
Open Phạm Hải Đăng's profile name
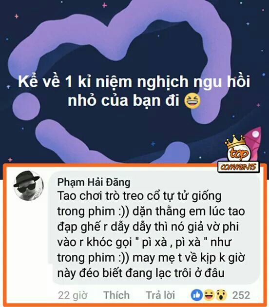[x=94, y=182]
